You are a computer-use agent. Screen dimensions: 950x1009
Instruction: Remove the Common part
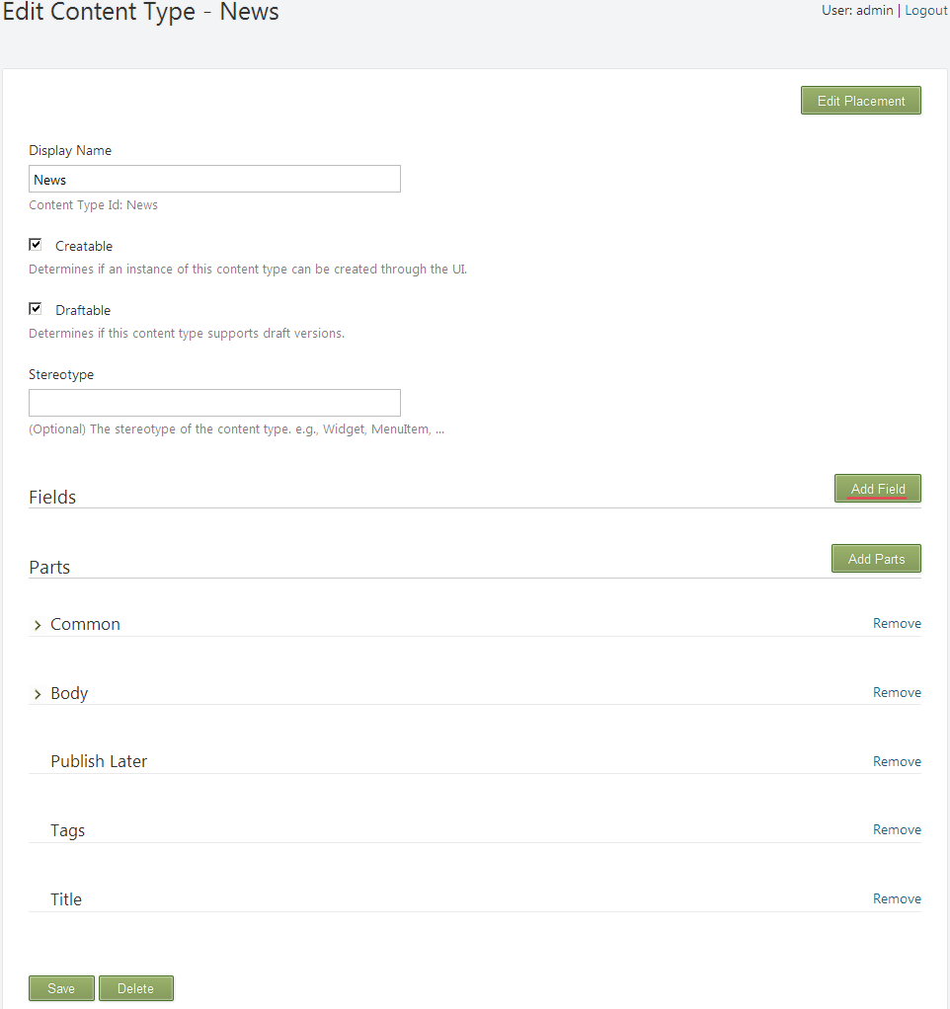pyautogui.click(x=897, y=623)
